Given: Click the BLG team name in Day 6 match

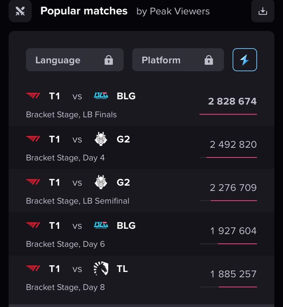Looking at the screenshot, I should click(x=126, y=225).
